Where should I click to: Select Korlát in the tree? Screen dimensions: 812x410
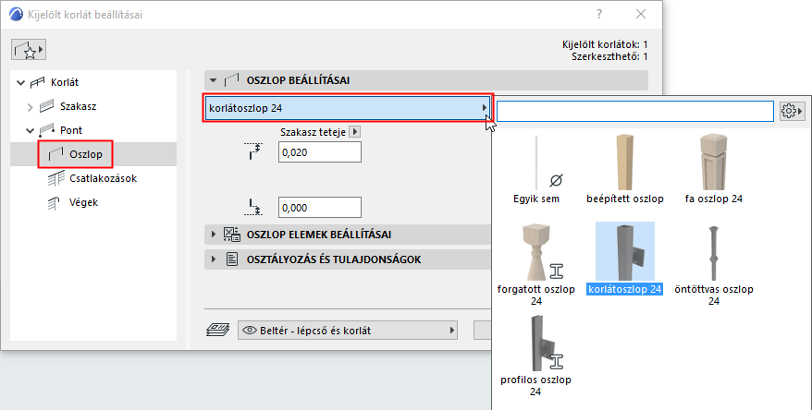[64, 82]
